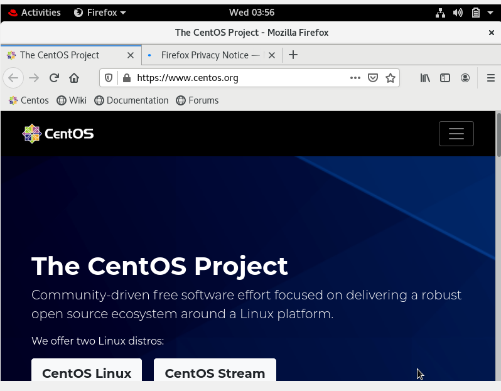501x391 pixels.
Task: Open the Firefox home page button
Action: (x=74, y=78)
